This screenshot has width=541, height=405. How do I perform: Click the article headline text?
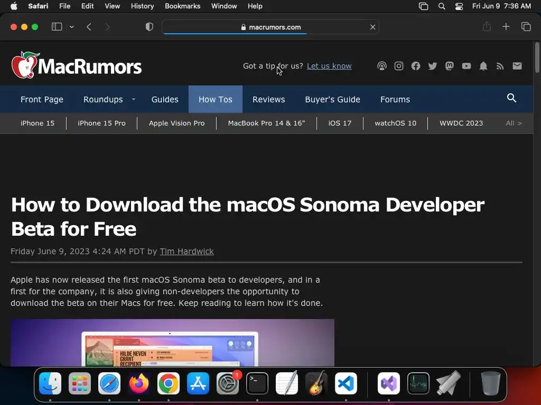247,217
